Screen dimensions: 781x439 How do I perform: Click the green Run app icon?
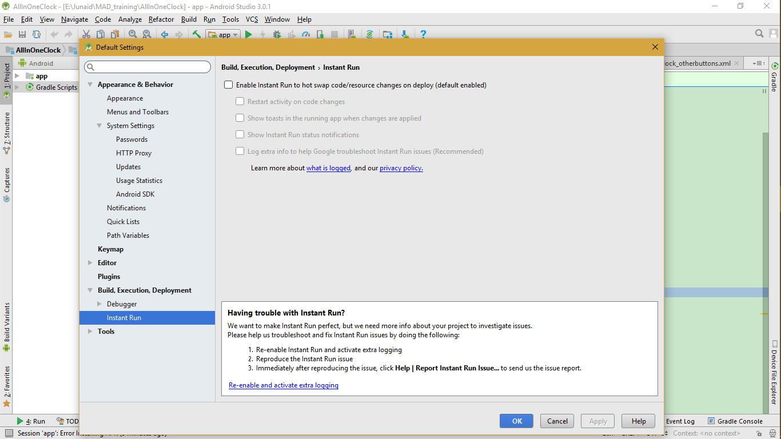tap(249, 34)
